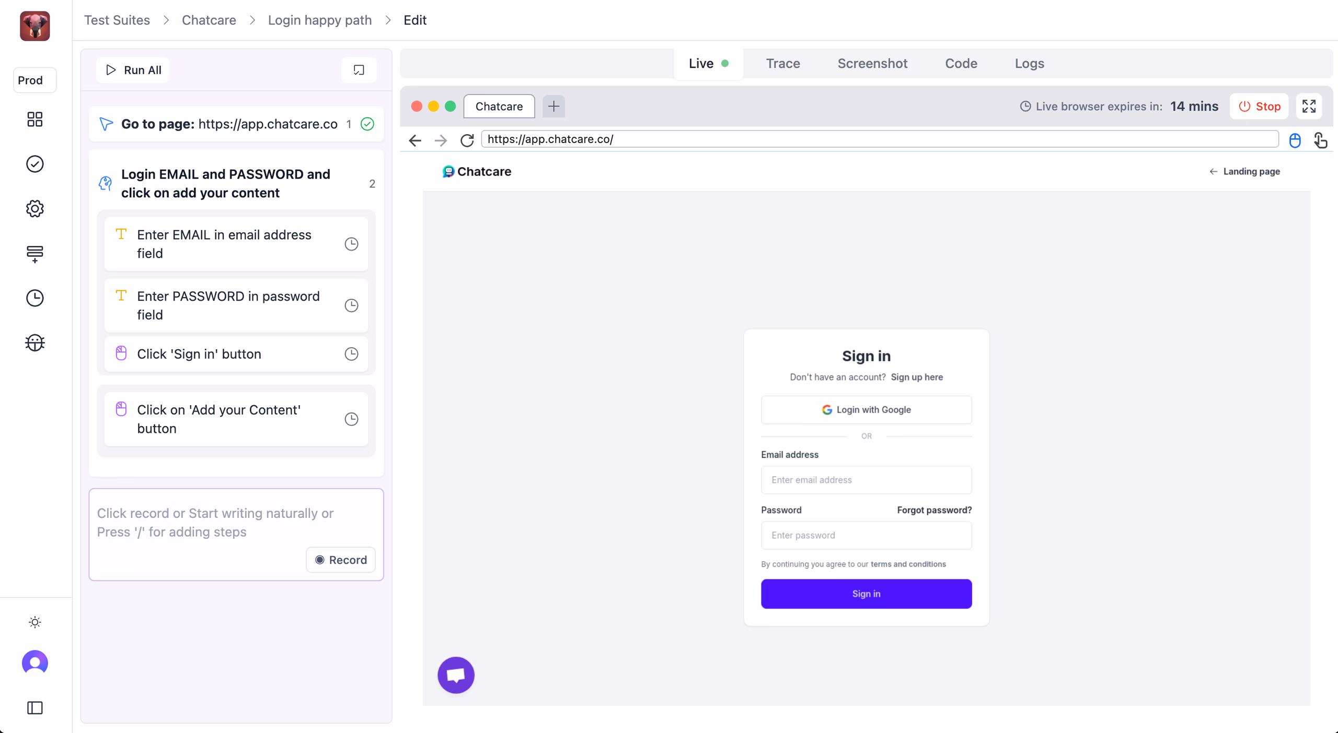Click Login with Google button
This screenshot has width=1338, height=733.
pos(867,410)
